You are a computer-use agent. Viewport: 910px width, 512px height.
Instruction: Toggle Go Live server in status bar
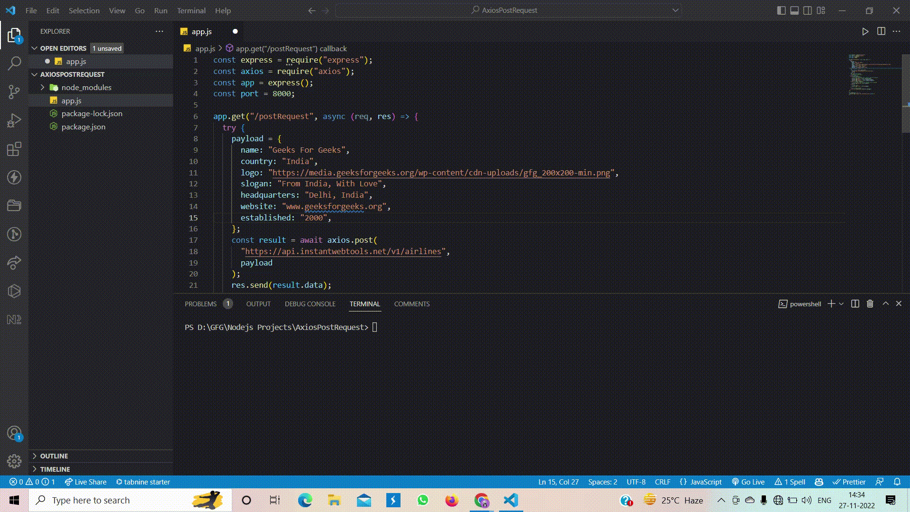click(748, 482)
